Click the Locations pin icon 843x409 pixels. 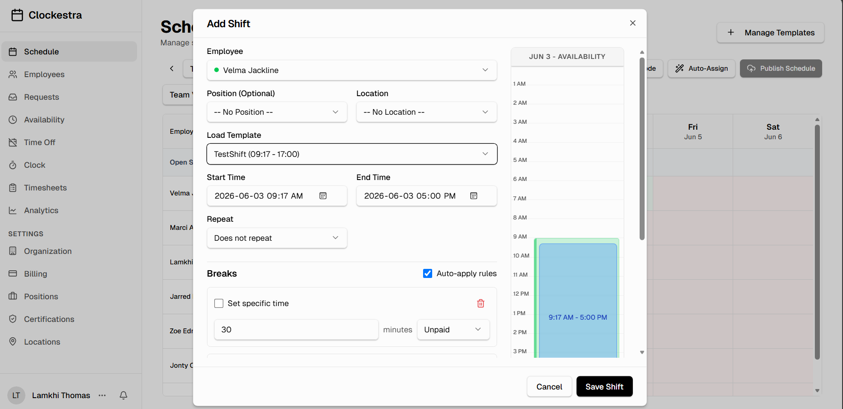pyautogui.click(x=13, y=342)
